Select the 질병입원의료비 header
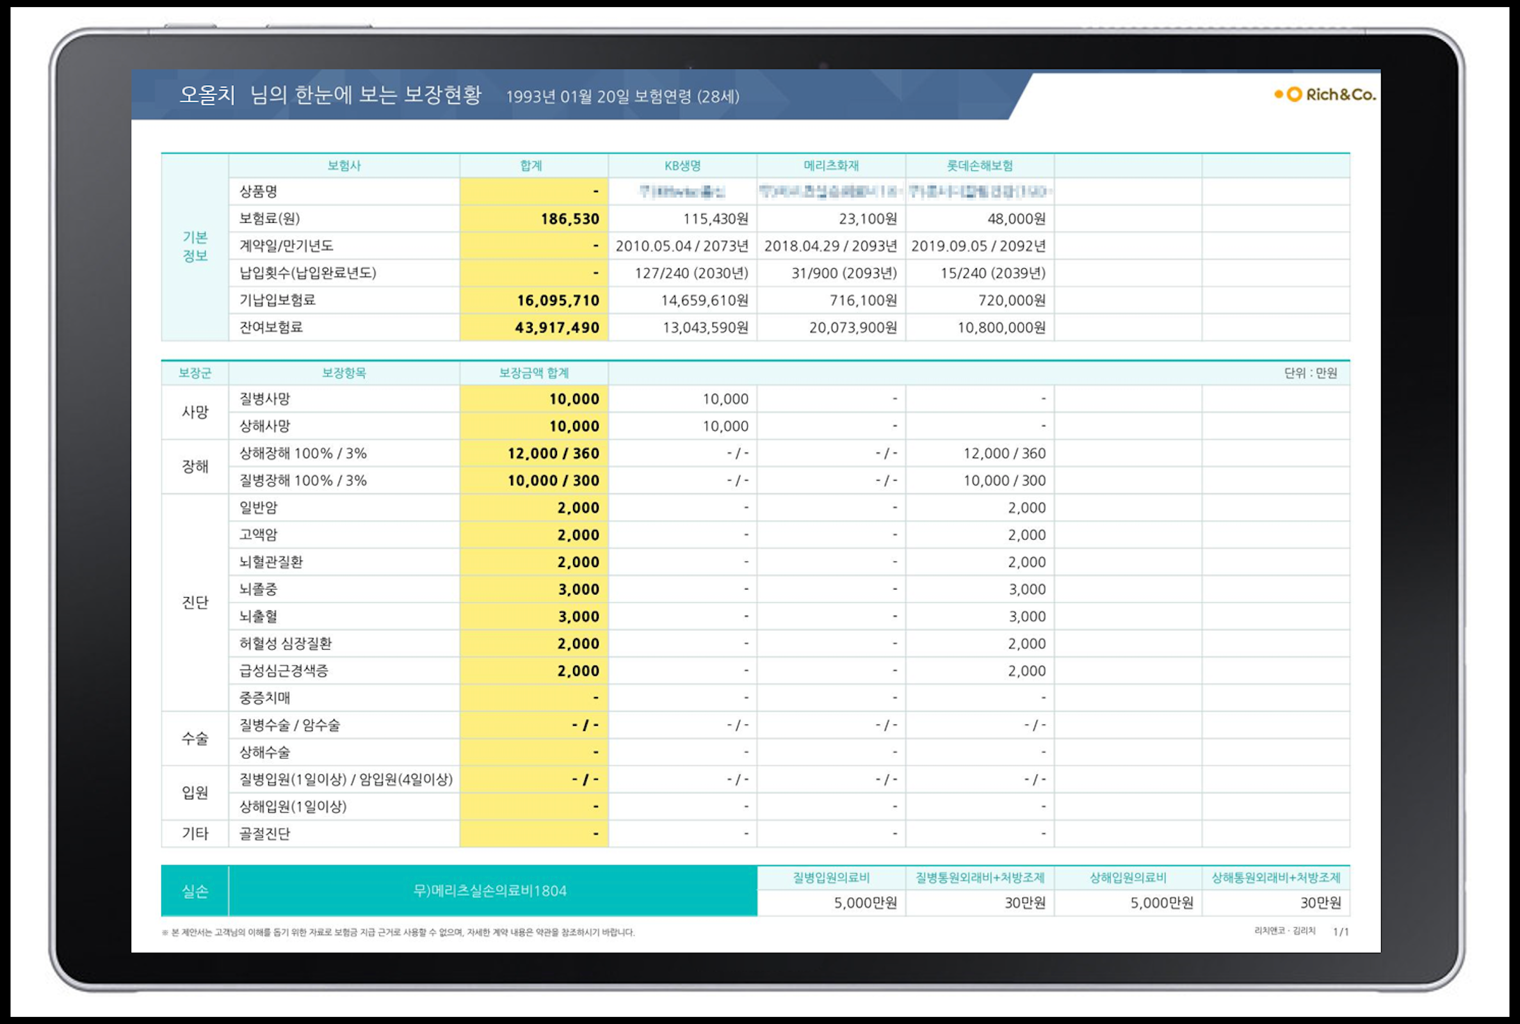This screenshot has width=1520, height=1024. click(x=831, y=877)
